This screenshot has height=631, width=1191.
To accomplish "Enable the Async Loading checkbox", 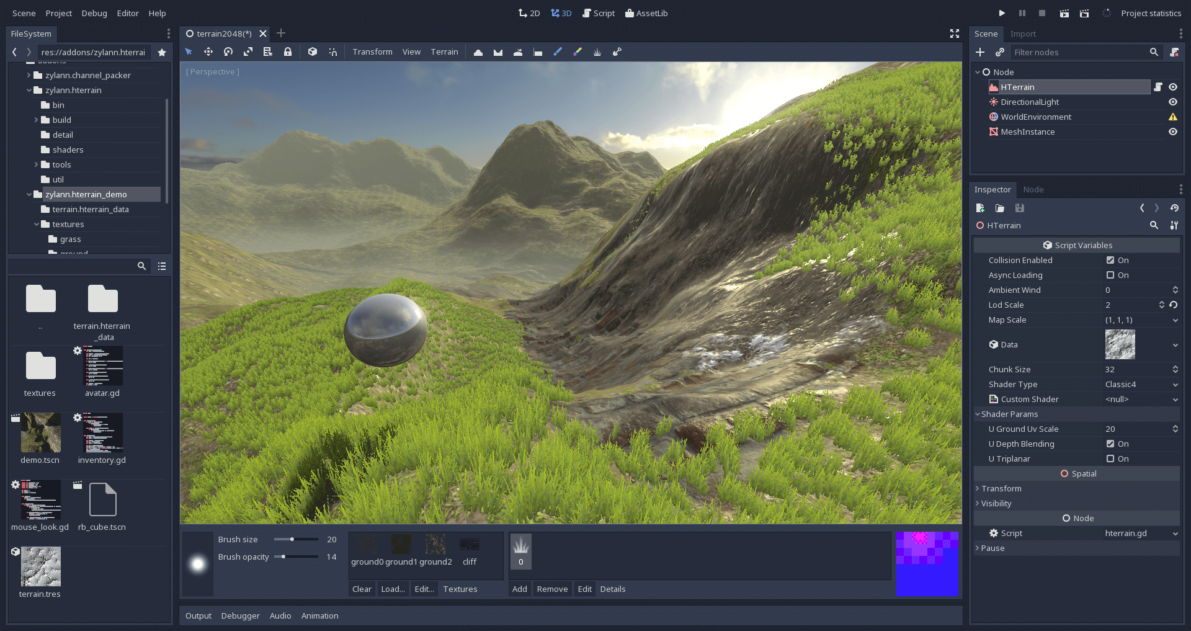I will pos(1110,275).
